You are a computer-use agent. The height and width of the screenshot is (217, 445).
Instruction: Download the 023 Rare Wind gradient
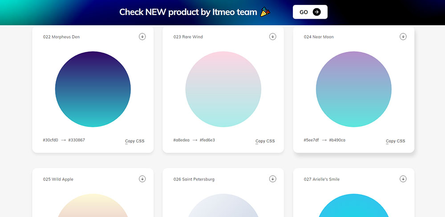click(x=273, y=36)
